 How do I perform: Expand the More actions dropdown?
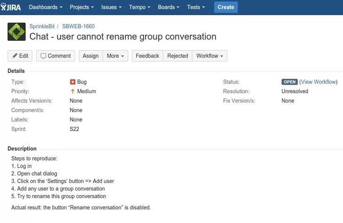pyautogui.click(x=115, y=56)
